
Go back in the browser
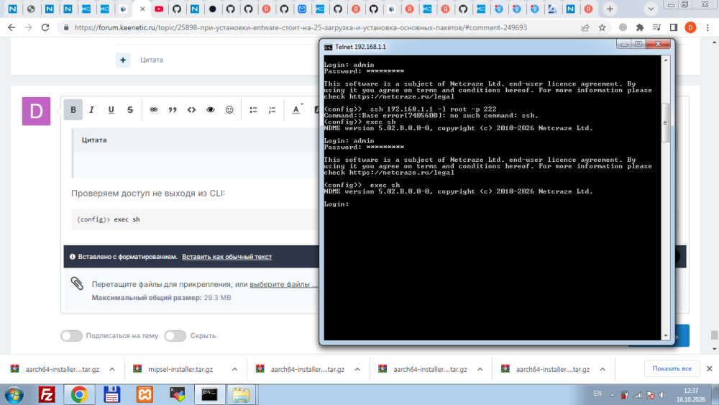click(12, 27)
